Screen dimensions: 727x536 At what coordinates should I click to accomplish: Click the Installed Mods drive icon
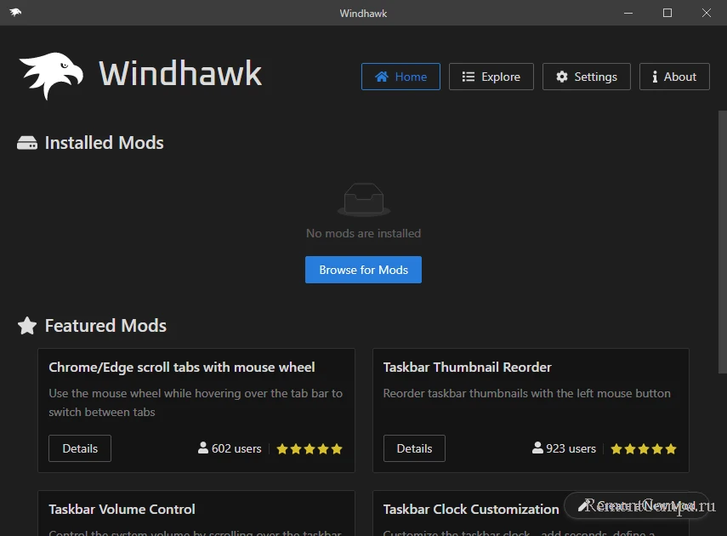27,143
